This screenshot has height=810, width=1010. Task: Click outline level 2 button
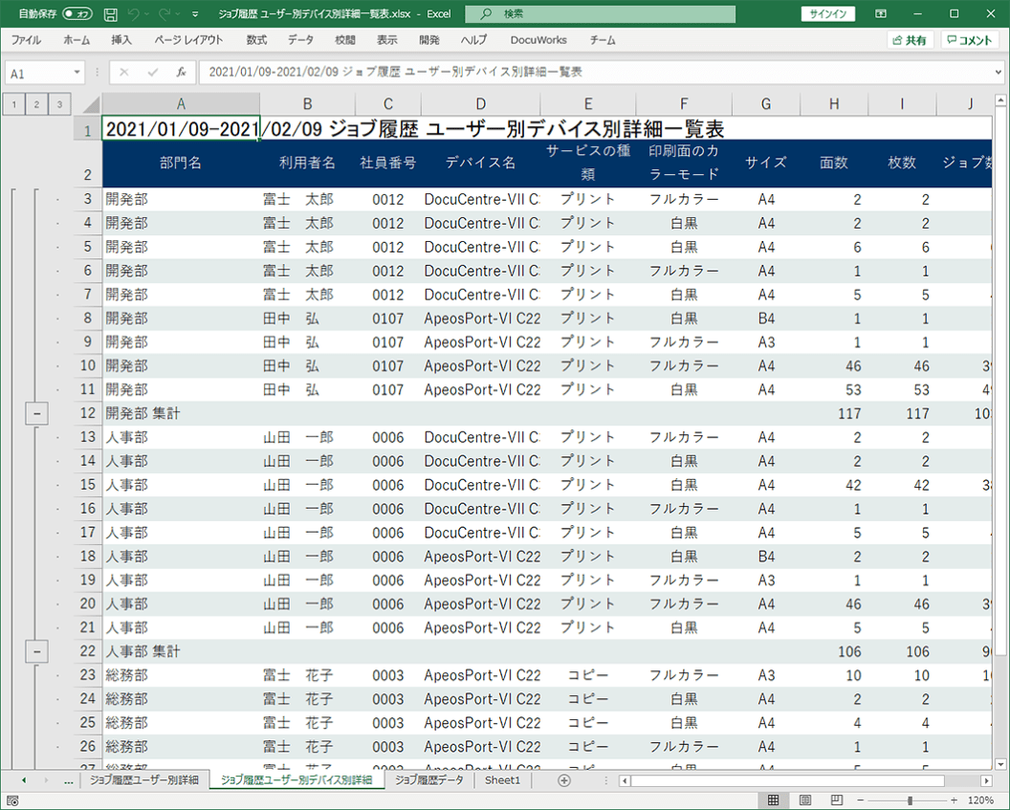[x=36, y=104]
